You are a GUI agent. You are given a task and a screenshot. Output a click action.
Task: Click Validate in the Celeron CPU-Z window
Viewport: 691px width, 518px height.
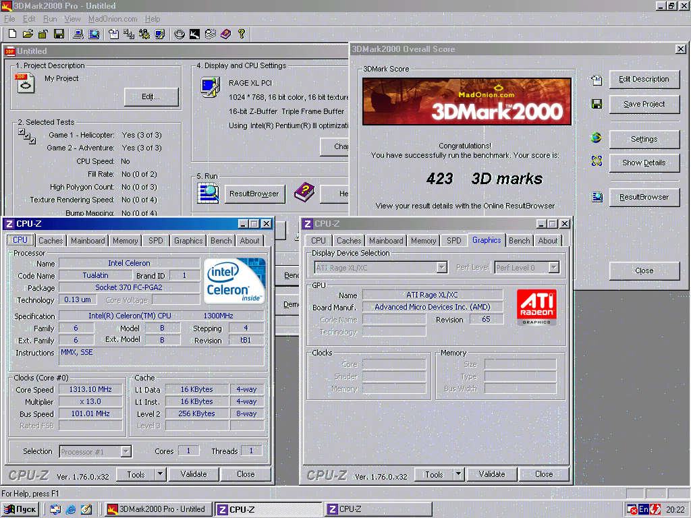[x=194, y=474]
